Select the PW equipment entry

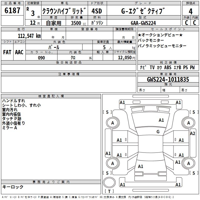tap(192, 67)
